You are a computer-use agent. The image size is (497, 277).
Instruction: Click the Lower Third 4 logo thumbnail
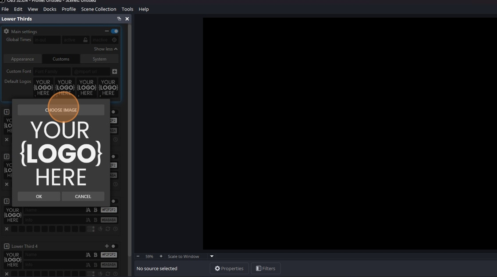[13, 260]
